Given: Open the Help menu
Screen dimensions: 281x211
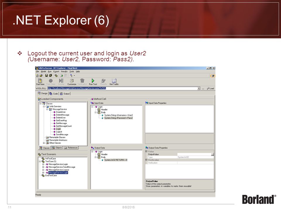Looking at the screenshot, I should tap(78, 72).
